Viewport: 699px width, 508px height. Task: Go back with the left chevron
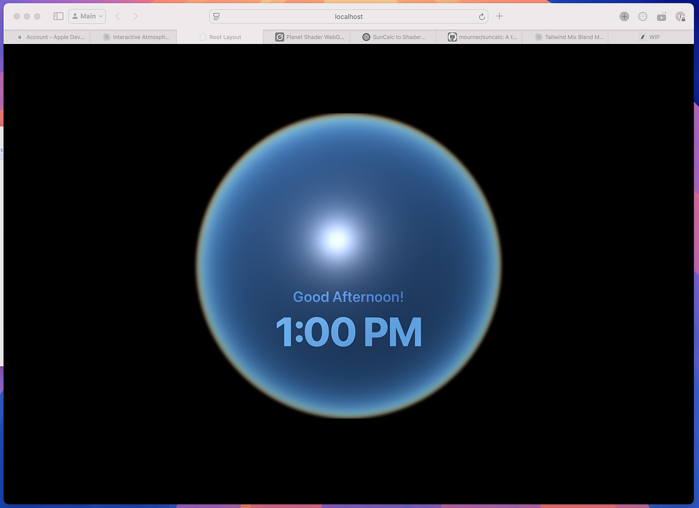click(117, 16)
